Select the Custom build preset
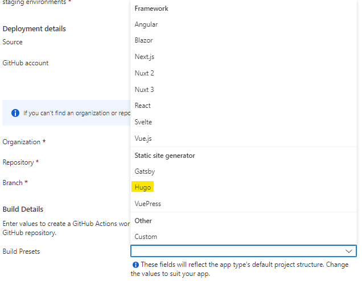362x281 pixels. click(x=244, y=237)
